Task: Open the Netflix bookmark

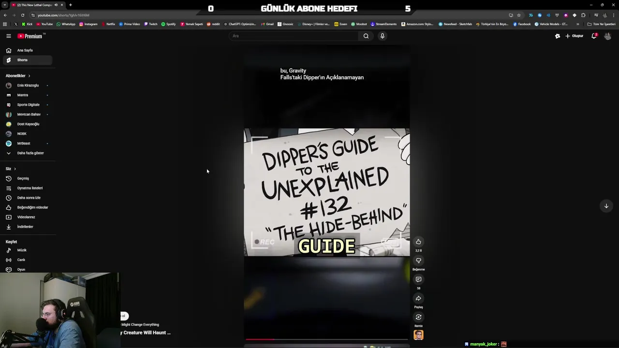Action: coord(108,24)
